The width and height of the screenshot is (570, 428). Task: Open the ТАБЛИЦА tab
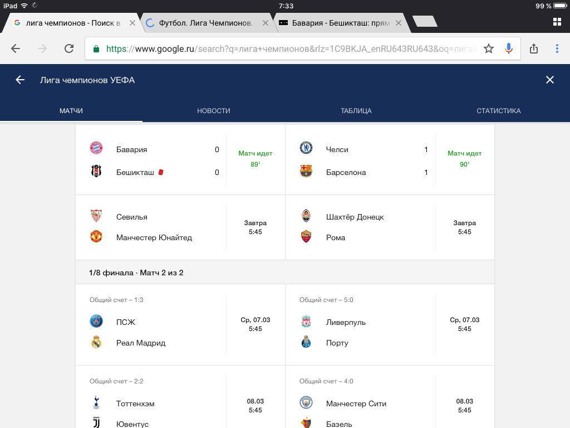(x=356, y=111)
